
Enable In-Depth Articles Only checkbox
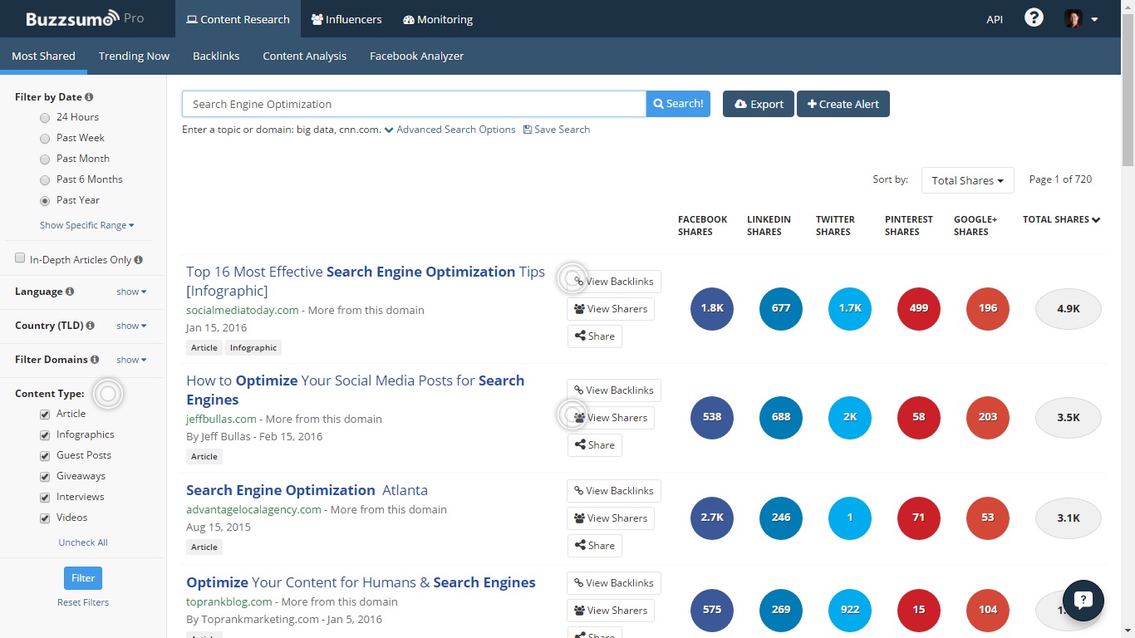pos(21,259)
